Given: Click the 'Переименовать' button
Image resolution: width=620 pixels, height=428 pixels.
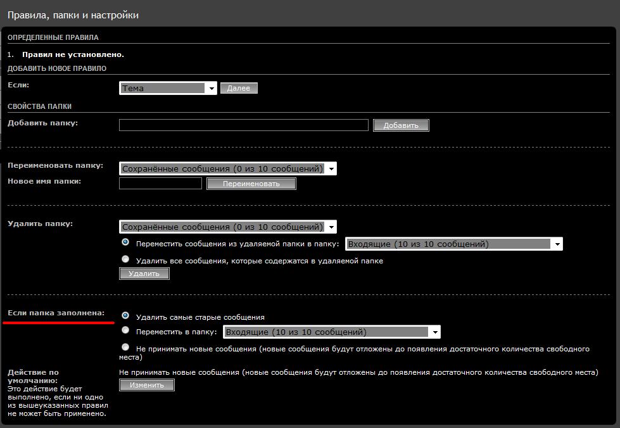Looking at the screenshot, I should click(x=251, y=184).
